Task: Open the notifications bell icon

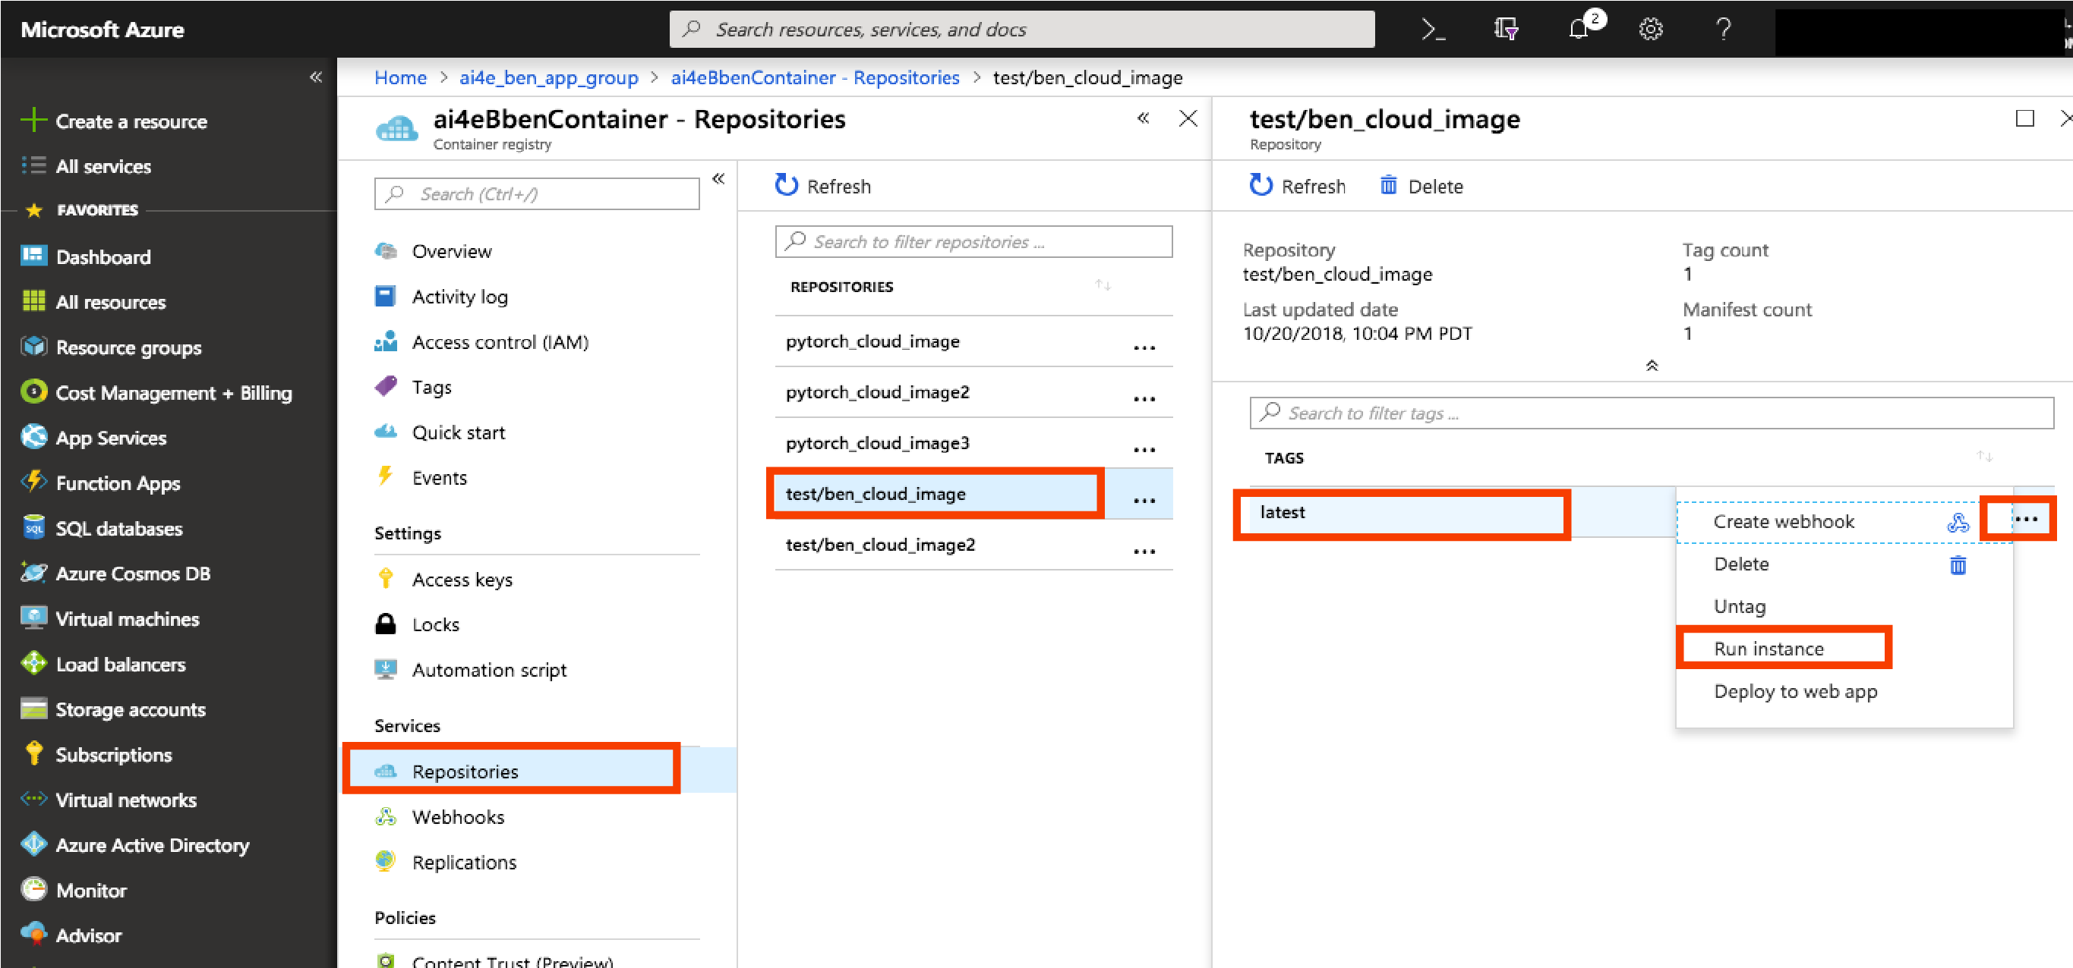Action: (1579, 30)
